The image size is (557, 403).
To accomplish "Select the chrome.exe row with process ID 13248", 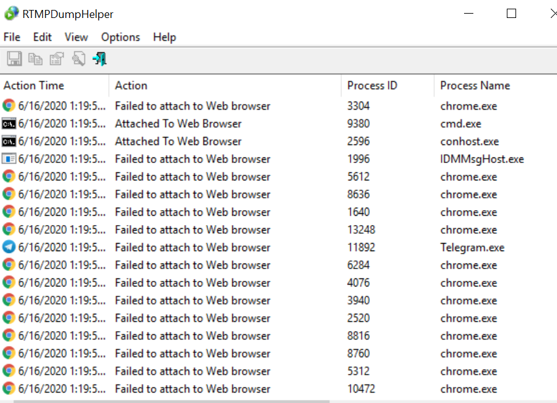I will coord(279,229).
